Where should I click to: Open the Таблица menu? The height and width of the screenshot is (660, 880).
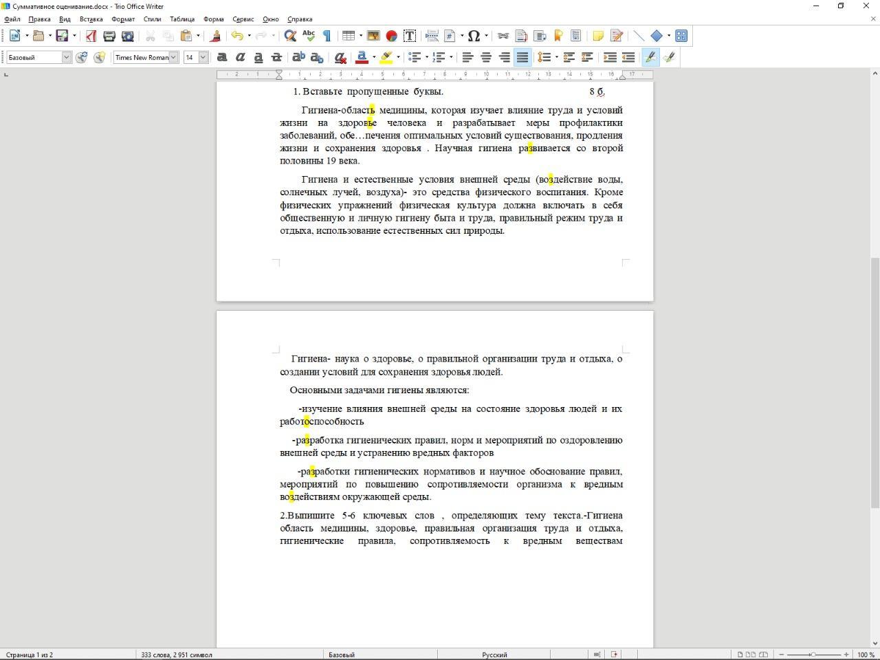tap(182, 19)
